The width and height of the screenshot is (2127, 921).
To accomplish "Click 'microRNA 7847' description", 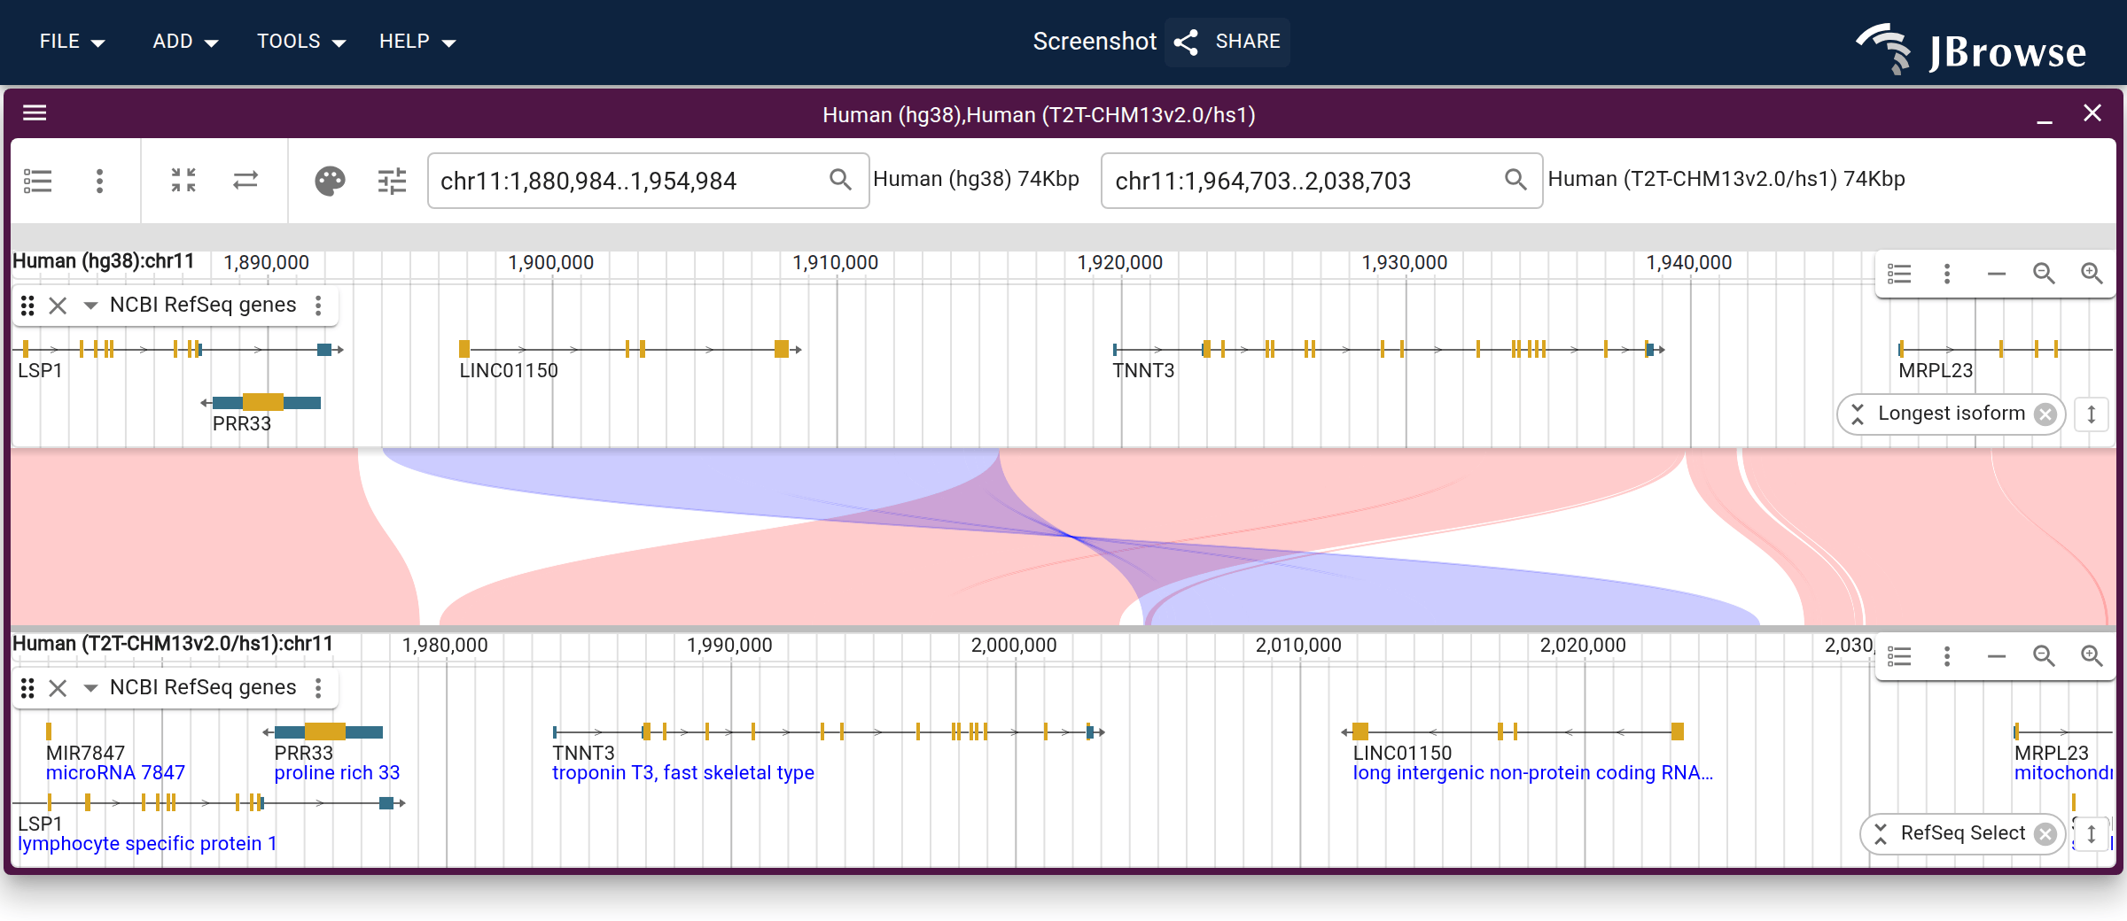I will coord(115,773).
